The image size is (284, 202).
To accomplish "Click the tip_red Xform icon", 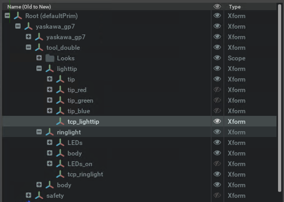I will pyautogui.click(x=60, y=90).
